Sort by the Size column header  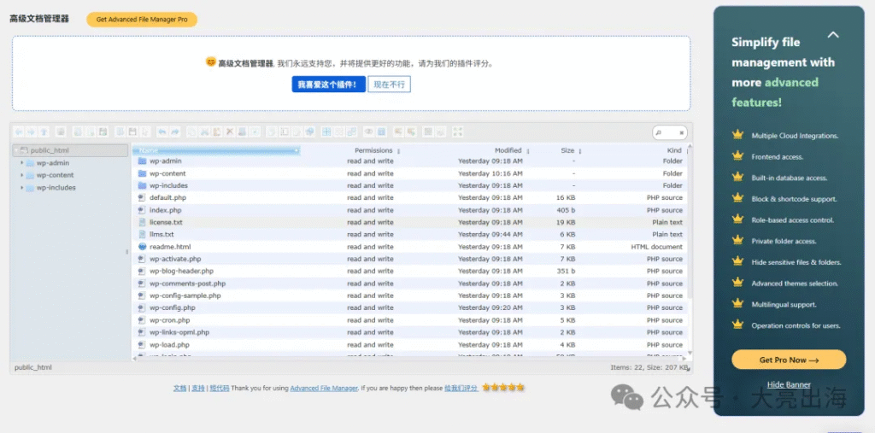[567, 150]
